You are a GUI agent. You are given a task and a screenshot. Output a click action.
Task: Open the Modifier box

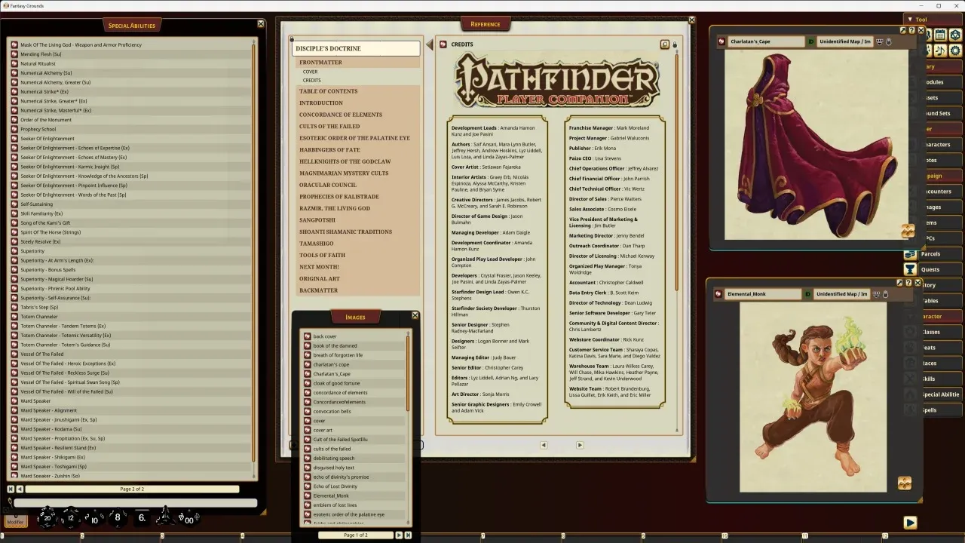[x=15, y=520]
